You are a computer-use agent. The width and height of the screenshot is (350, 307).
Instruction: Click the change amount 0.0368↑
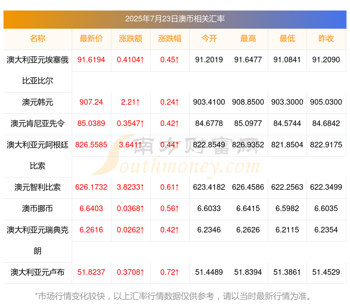pos(130,209)
